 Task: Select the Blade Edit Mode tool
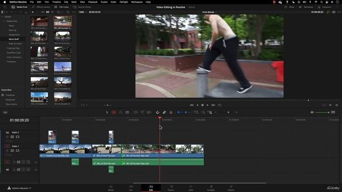[127, 113]
